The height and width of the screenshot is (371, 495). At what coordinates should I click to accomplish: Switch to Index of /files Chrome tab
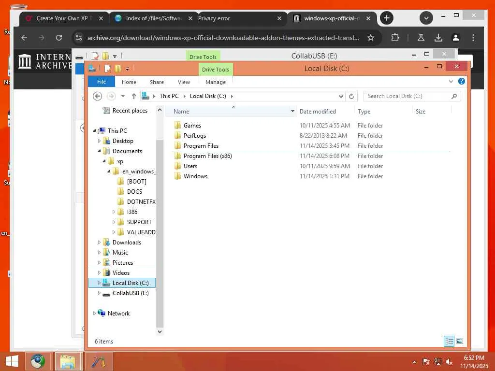click(153, 18)
